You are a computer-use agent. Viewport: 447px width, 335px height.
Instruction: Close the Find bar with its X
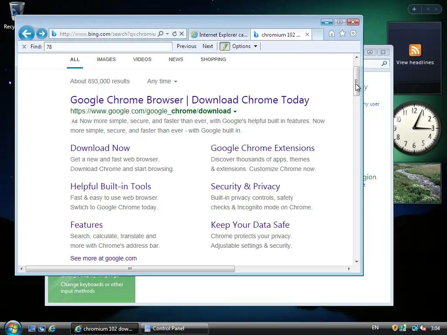pyautogui.click(x=24, y=47)
